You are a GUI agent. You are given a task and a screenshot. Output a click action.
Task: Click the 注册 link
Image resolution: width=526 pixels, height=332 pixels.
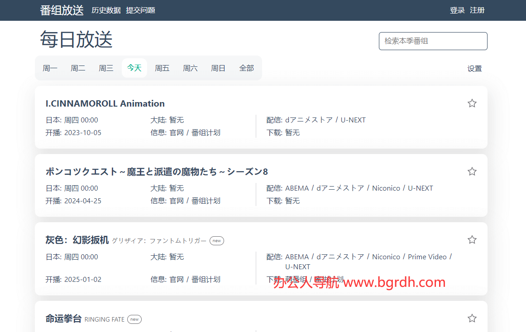coord(477,10)
